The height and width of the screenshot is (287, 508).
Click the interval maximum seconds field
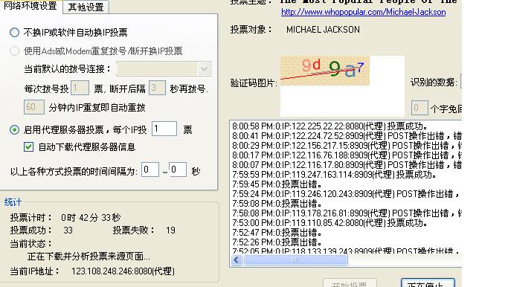click(x=178, y=170)
